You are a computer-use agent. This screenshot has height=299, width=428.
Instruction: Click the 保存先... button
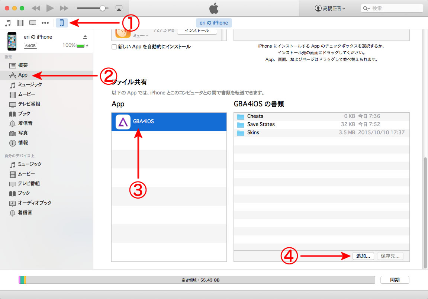pos(390,256)
